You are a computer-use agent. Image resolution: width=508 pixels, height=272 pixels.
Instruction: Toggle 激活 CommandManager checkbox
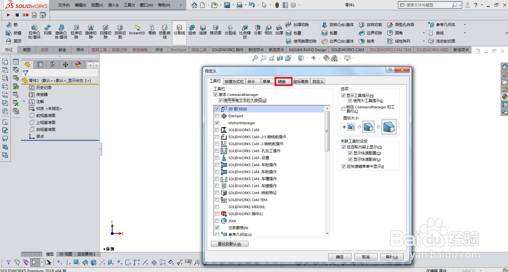216,95
